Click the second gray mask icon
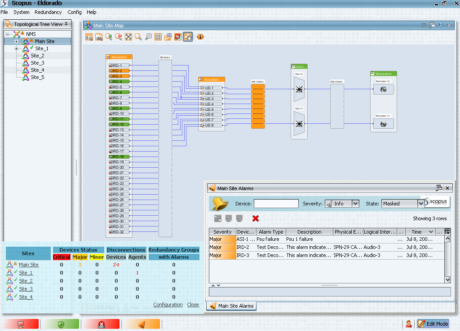 [x=239, y=218]
